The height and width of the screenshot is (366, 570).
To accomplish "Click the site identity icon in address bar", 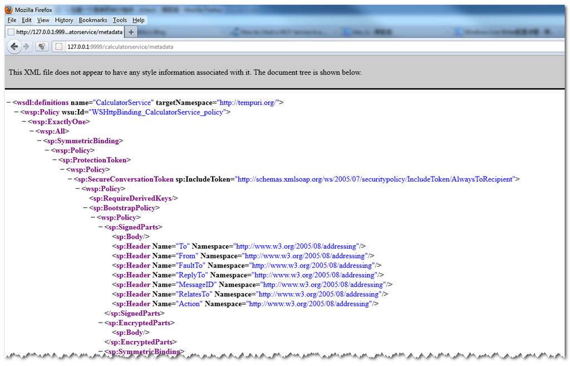I will [58, 47].
